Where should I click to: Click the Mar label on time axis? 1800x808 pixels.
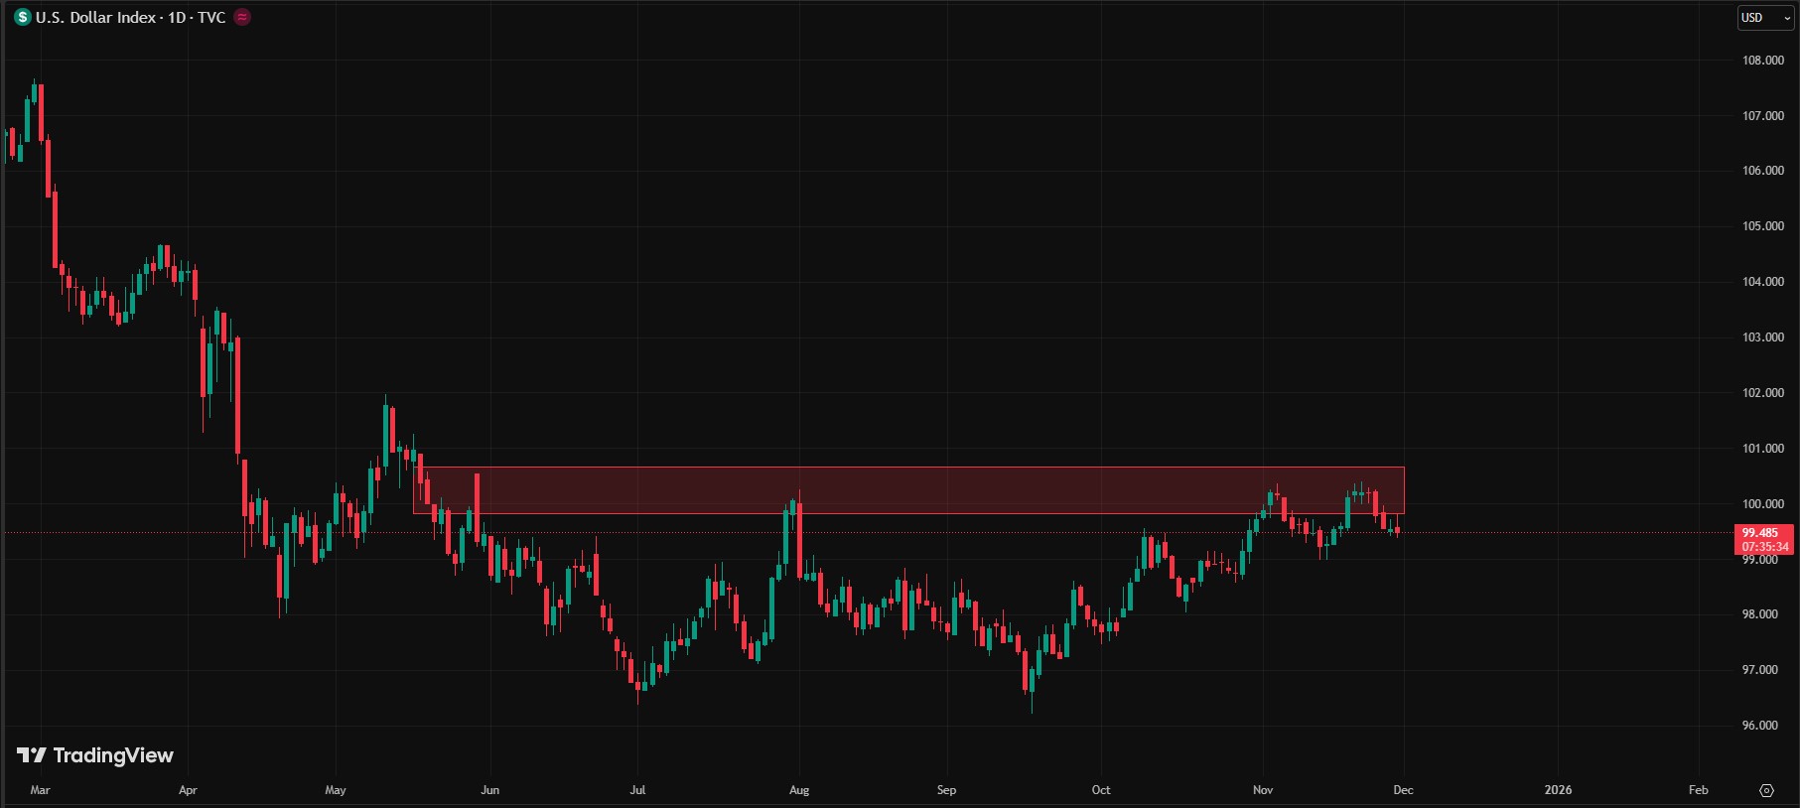pyautogui.click(x=40, y=790)
